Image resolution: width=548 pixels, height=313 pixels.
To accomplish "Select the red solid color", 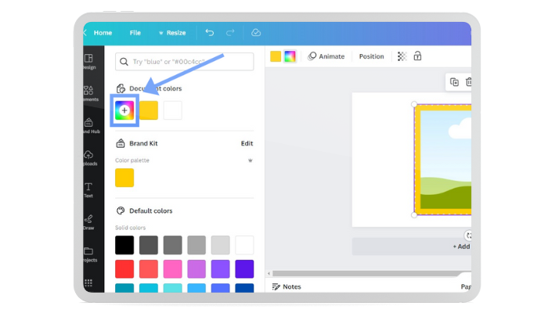I will (x=124, y=269).
